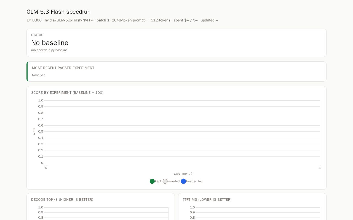Click the 'SCORE BY EXPERIMENT (BASELINE = 100)' title
The height and width of the screenshot is (220, 353).
tap(67, 93)
